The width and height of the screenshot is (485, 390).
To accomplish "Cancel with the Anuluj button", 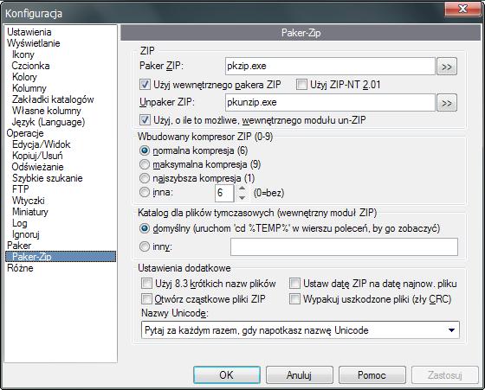I will coord(300,375).
